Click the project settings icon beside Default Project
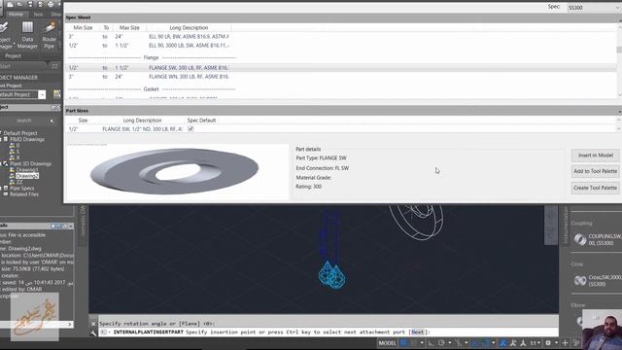622x350 pixels. click(57, 94)
